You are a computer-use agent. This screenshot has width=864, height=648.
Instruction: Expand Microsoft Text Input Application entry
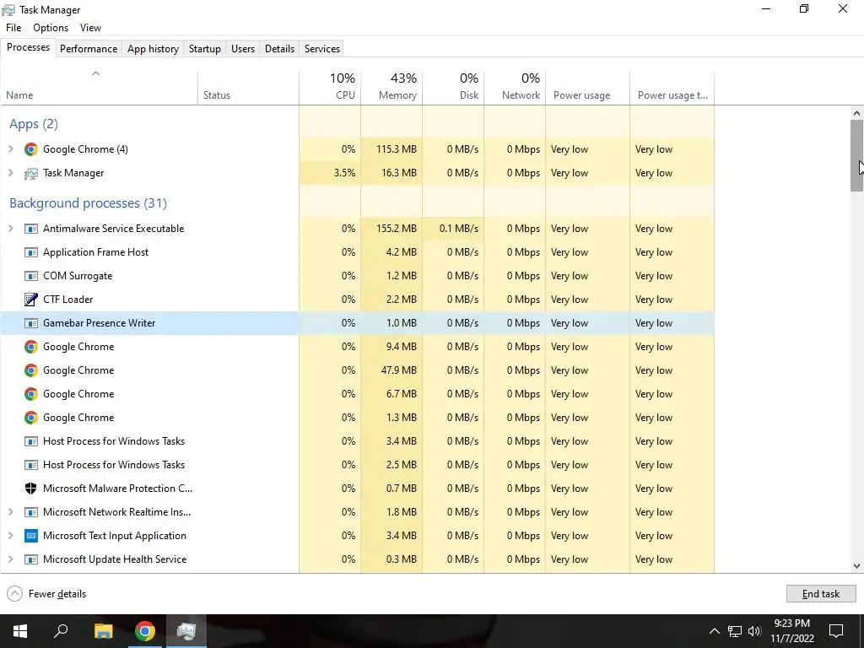click(10, 536)
